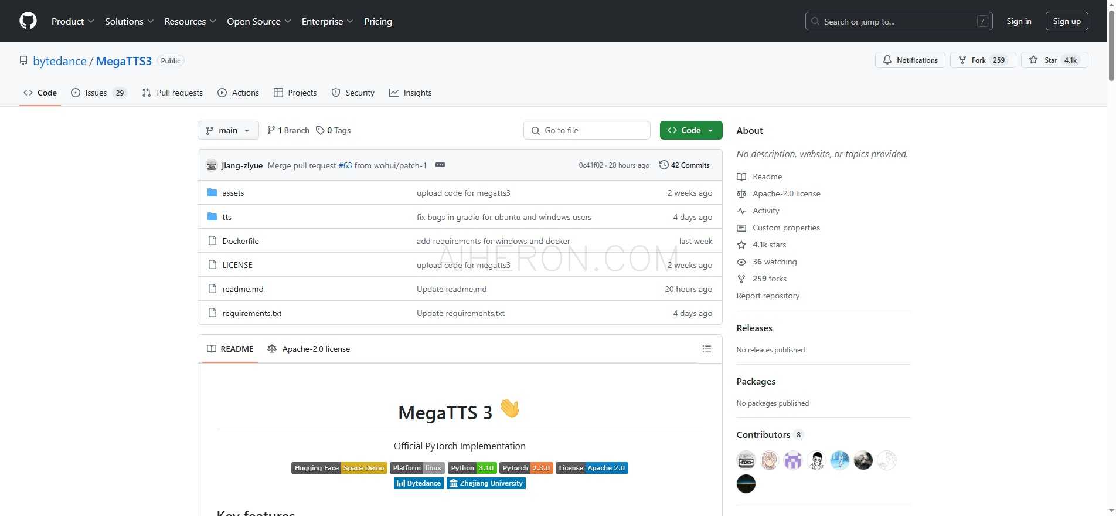Click the License Apache 2.0 badge
This screenshot has height=516, width=1116.
click(x=592, y=468)
